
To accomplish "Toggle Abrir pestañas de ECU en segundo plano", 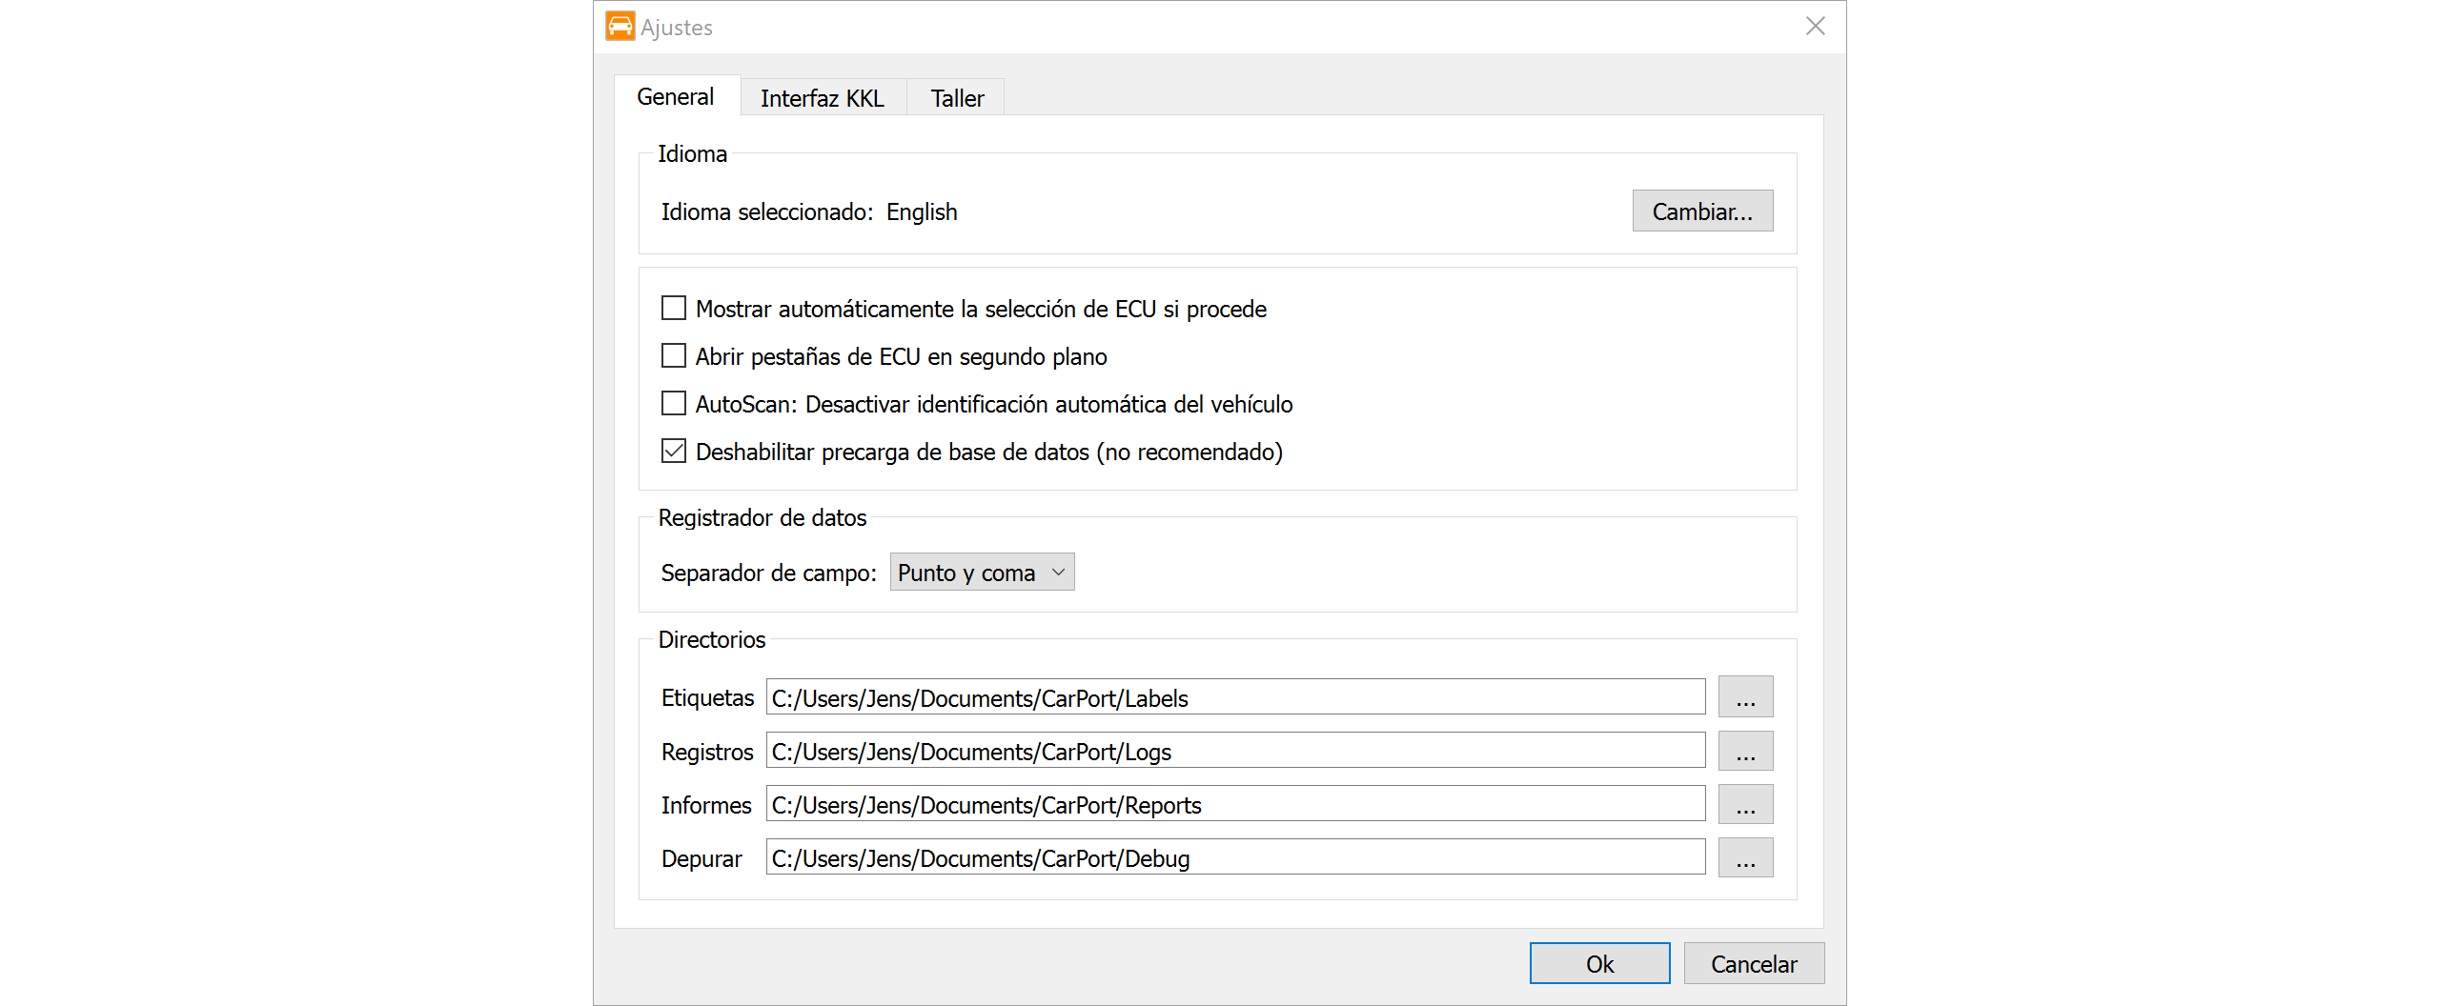I will pyautogui.click(x=674, y=356).
